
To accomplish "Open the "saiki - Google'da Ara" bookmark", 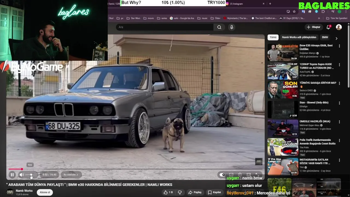I will [x=182, y=18].
